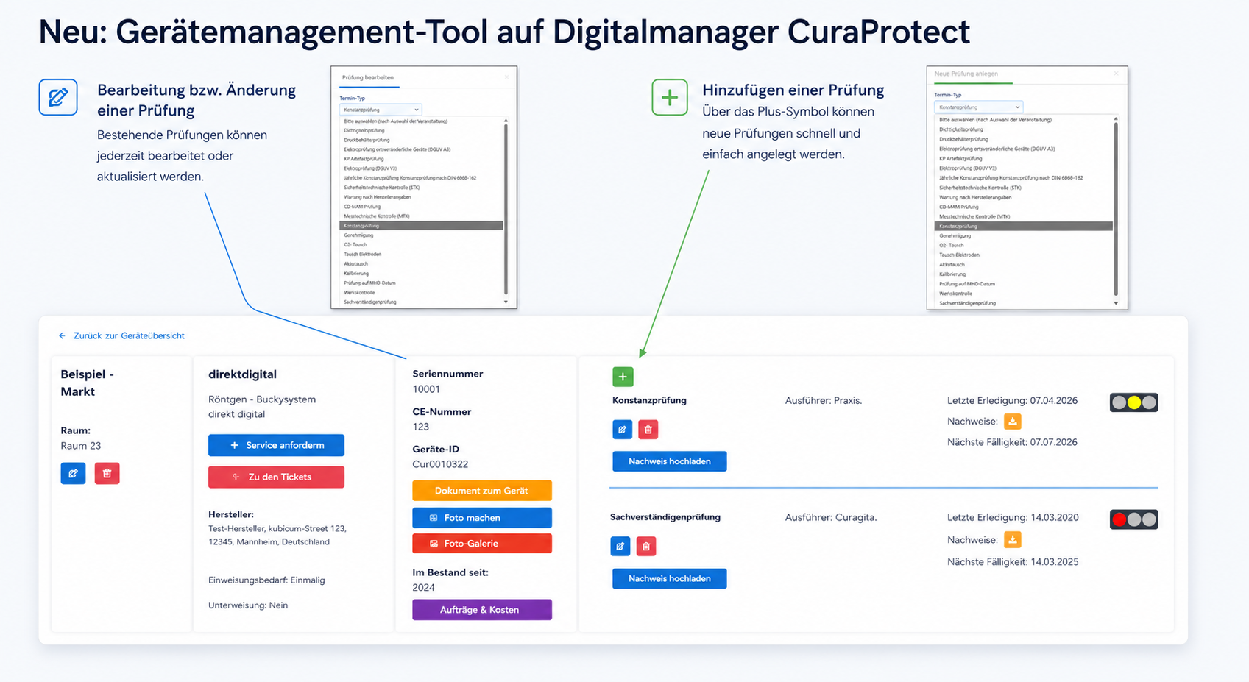Click the text Ausführer: Praxis.
The image size is (1249, 682).
tap(824, 401)
